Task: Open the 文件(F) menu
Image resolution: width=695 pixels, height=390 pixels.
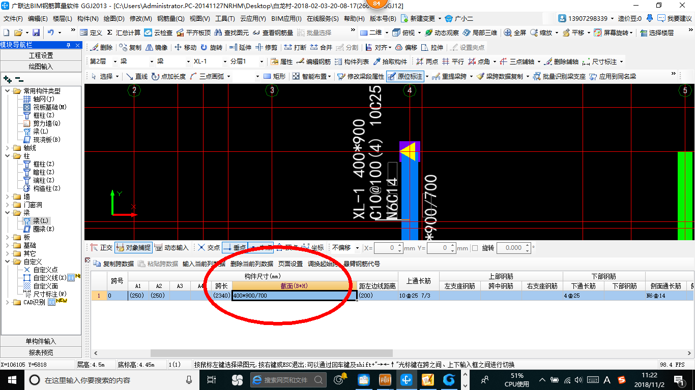Action: 13,18
